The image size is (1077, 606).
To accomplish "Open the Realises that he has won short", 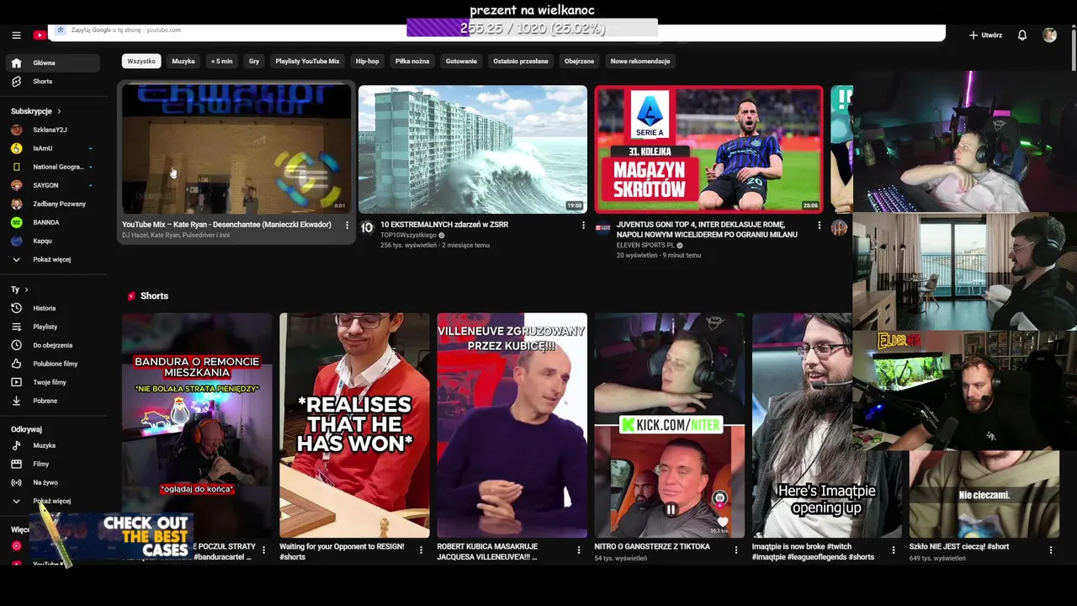I will (354, 425).
